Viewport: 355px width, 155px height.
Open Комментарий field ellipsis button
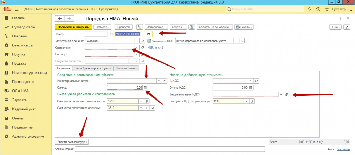tap(262, 149)
